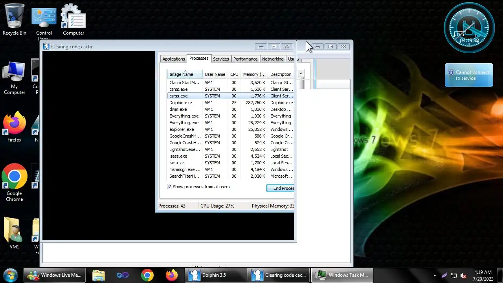Click the Windows Start orb
This screenshot has height=283, width=503.
coord(11,275)
